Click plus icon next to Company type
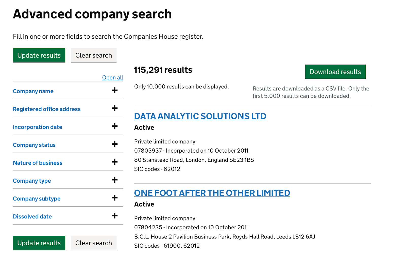The image size is (406, 259). 114,180
